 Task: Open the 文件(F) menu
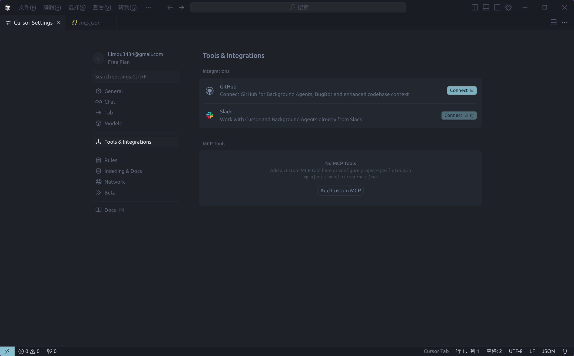click(27, 7)
